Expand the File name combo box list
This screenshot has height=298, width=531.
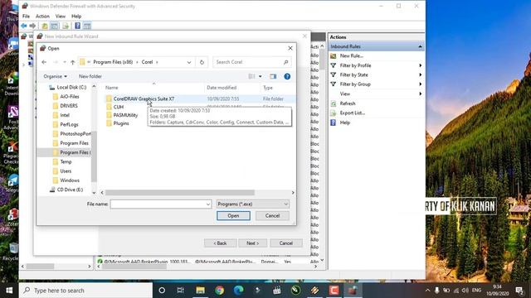(x=208, y=204)
